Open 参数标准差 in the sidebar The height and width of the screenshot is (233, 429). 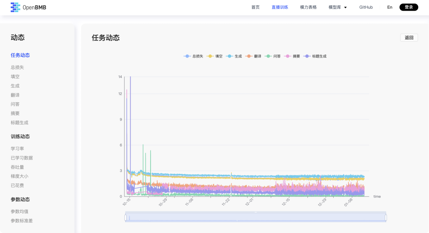(21, 221)
